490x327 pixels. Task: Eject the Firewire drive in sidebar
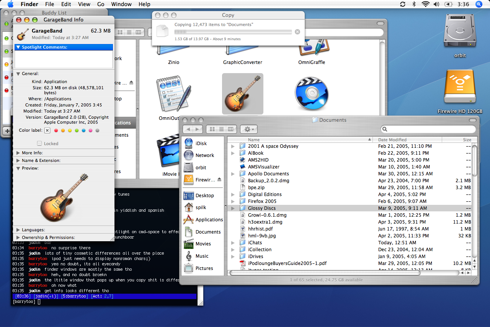pyautogui.click(x=219, y=180)
